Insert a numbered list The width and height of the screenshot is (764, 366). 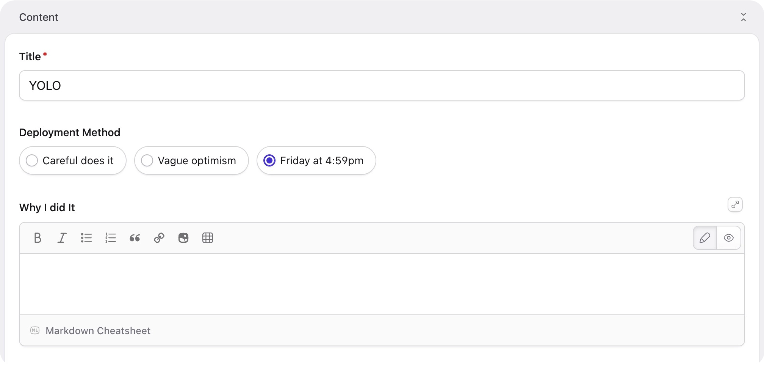click(x=110, y=238)
